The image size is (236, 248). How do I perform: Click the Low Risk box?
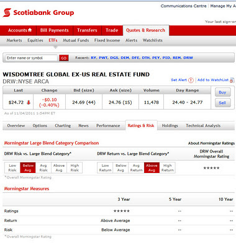12,168
